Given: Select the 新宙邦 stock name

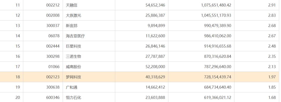Looking at the screenshot, I should click(x=72, y=26).
